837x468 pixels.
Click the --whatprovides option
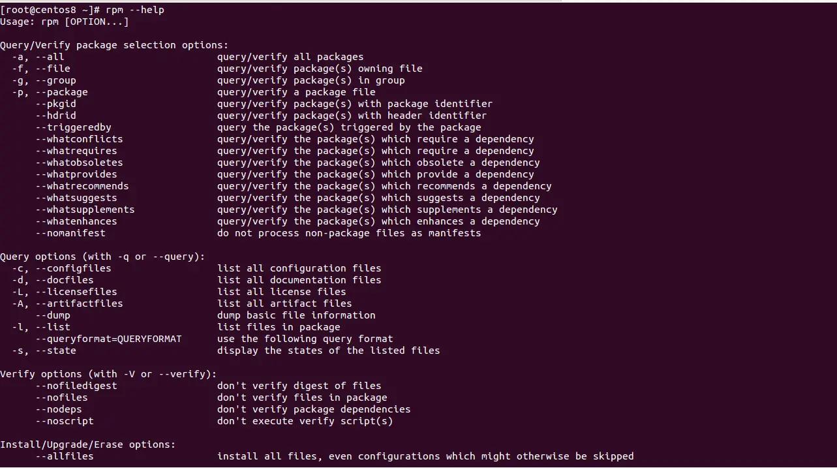76,174
